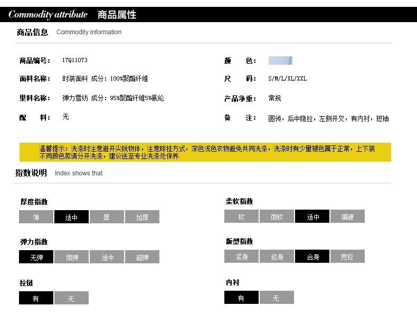Select the highlighted 合身 fit box

[312, 257]
